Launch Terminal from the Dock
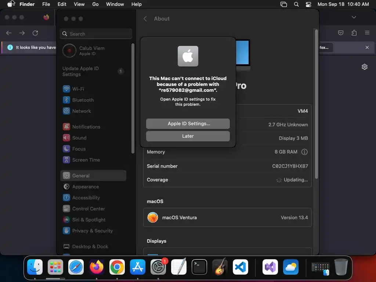Image resolution: width=376 pixels, height=282 pixels. tap(199, 267)
